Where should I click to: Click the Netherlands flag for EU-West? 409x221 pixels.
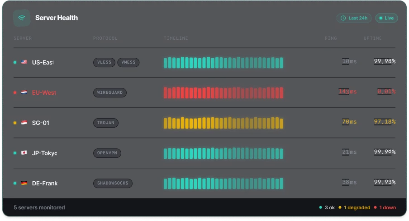click(24, 92)
